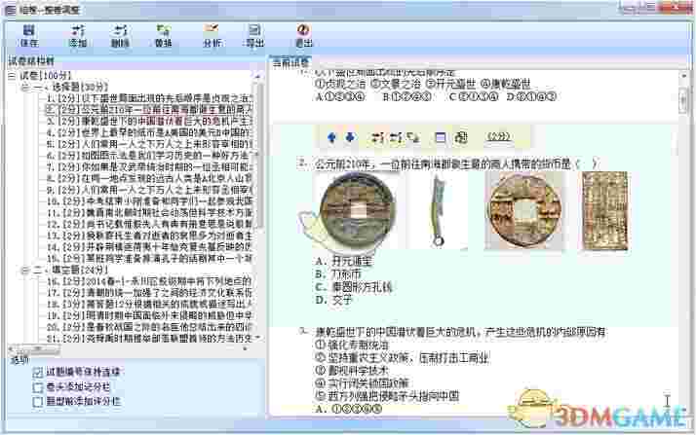Click the bronze round square-hole coin image
696x435 pixels.
coord(524,211)
